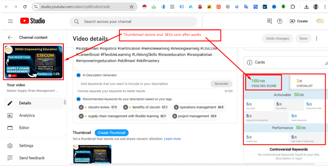Reload the page in browser
Image resolution: width=328 pixels, height=166 pixels.
pos(25,7)
